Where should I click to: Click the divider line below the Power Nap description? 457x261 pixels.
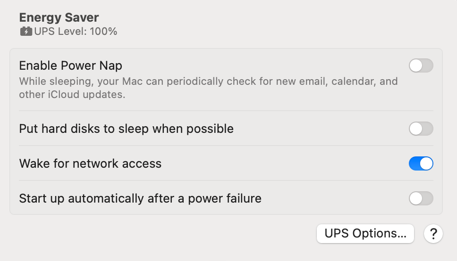(226, 111)
